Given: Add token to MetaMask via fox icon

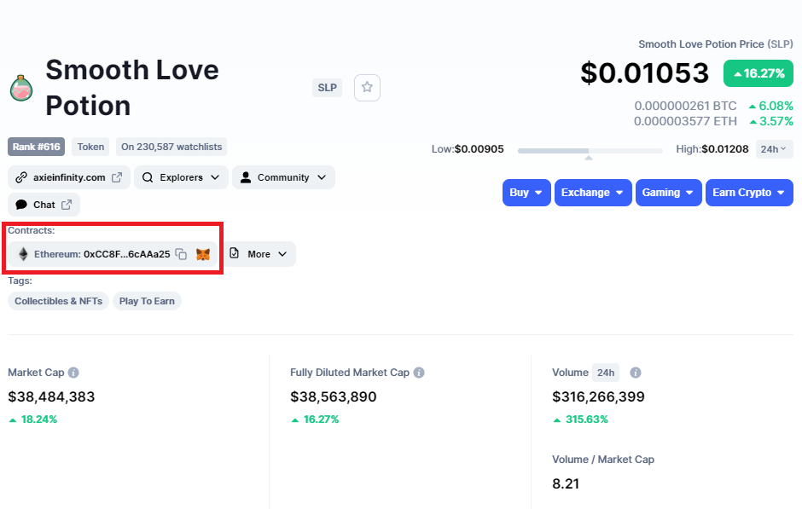Looking at the screenshot, I should (203, 254).
